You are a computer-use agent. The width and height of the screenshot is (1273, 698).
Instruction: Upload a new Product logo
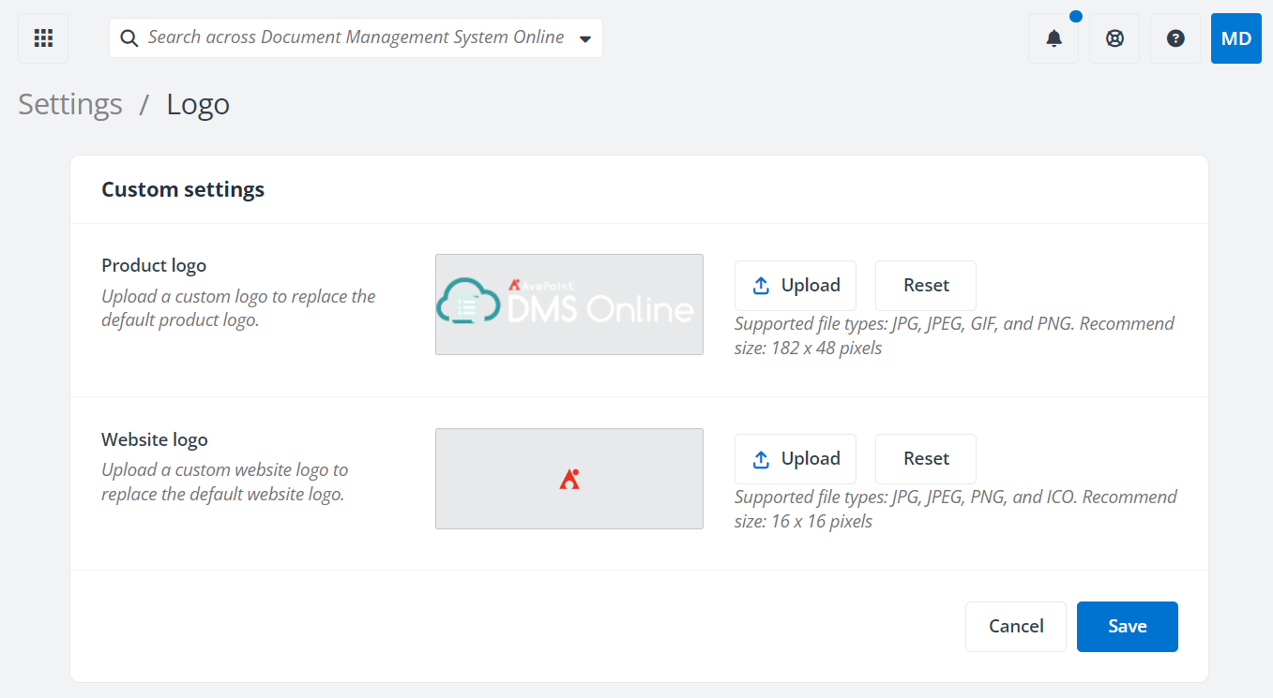[x=795, y=285]
